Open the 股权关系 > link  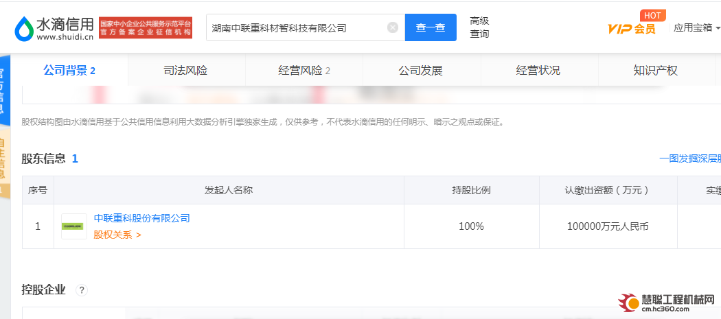117,235
